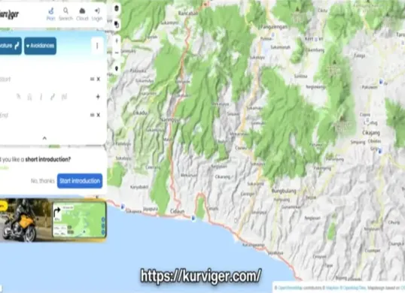Screen dimensions: 405x293
Task: Click the show my location button
Action: point(117,68)
